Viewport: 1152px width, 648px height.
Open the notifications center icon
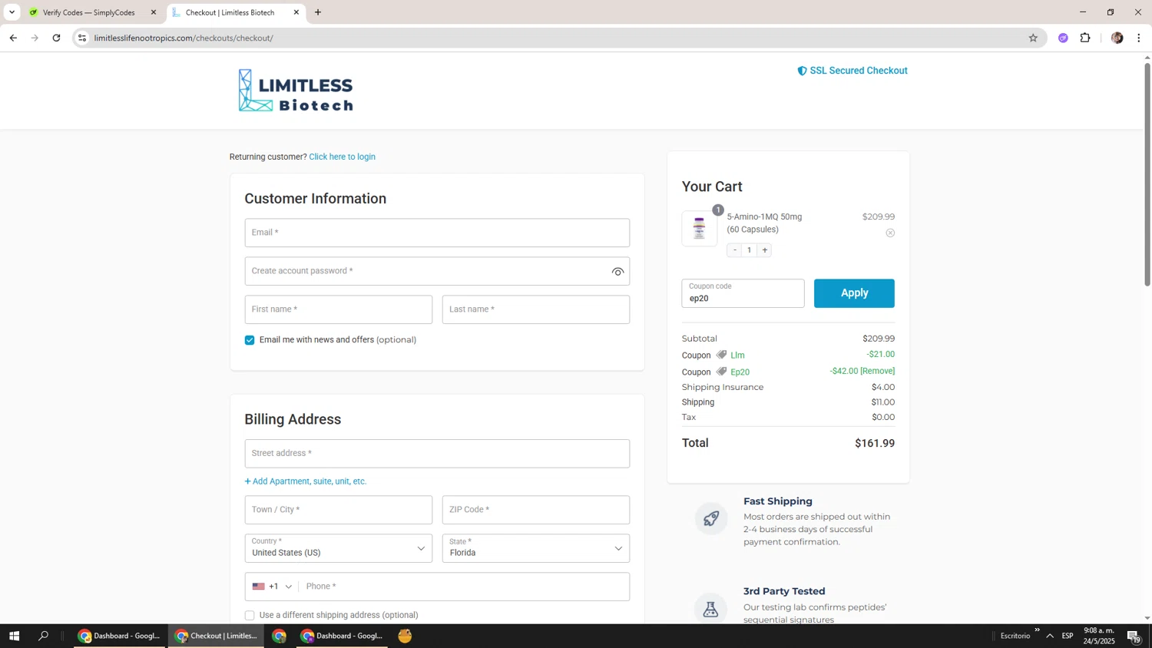coord(1134,636)
